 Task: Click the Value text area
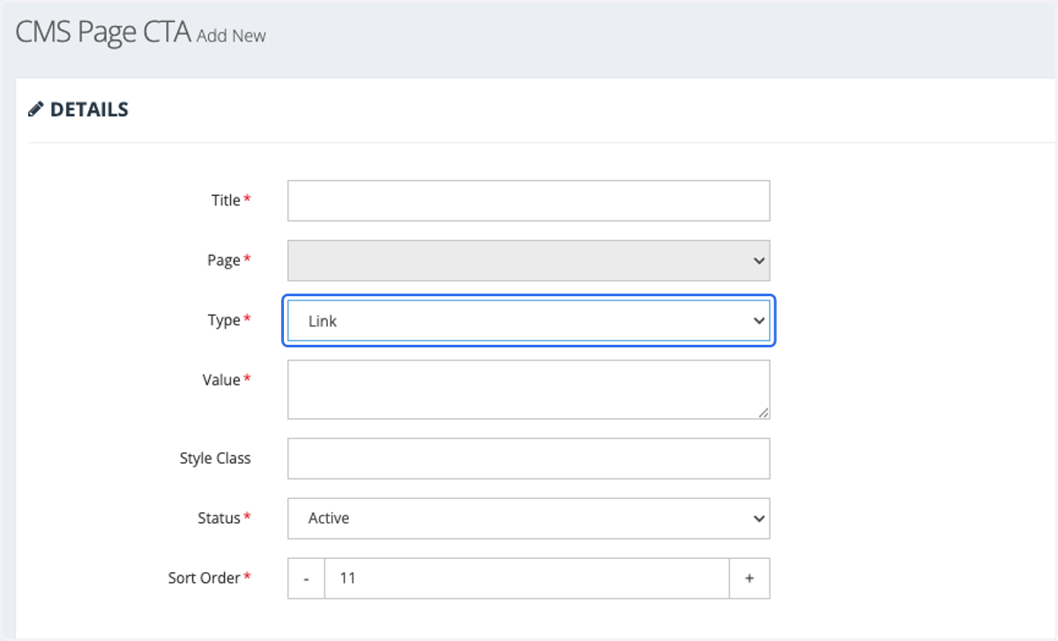(528, 390)
